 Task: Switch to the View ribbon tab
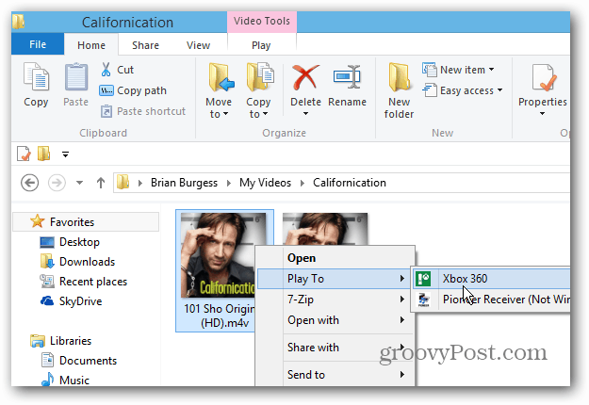click(198, 45)
